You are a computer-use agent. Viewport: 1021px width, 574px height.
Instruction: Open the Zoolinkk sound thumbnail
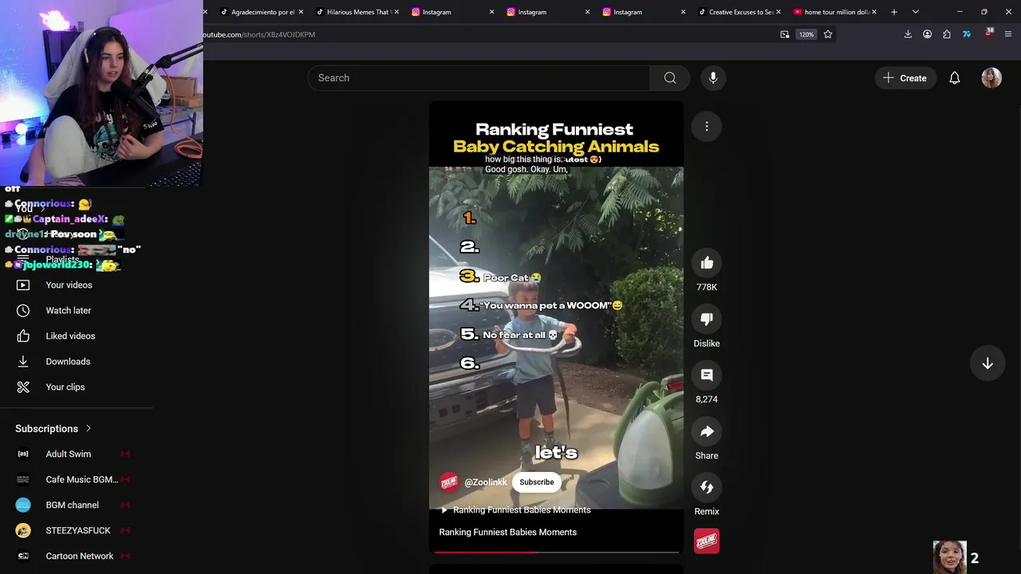coord(707,541)
